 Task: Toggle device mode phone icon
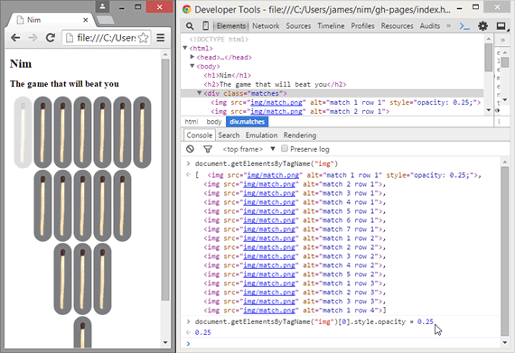pyautogui.click(x=206, y=26)
